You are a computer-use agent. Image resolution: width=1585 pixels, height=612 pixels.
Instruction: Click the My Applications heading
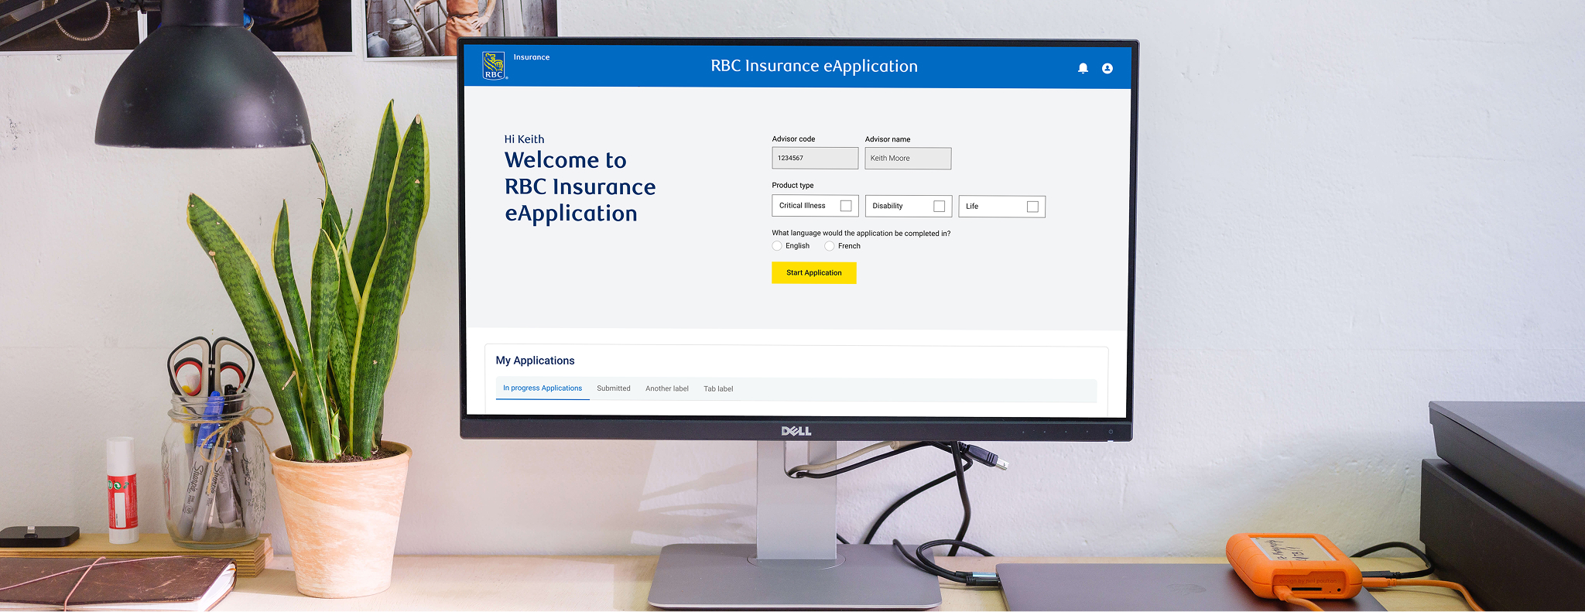(535, 361)
